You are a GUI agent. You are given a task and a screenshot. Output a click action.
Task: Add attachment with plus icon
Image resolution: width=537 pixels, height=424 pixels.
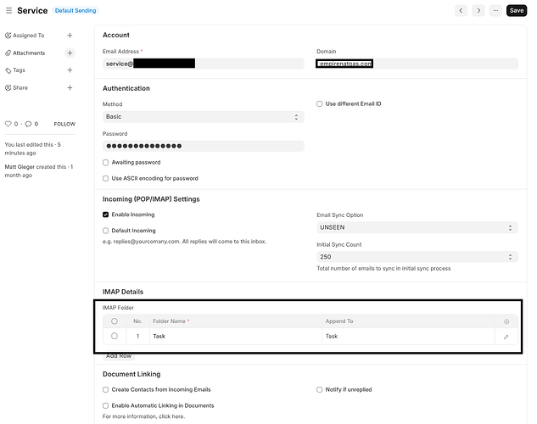point(70,53)
